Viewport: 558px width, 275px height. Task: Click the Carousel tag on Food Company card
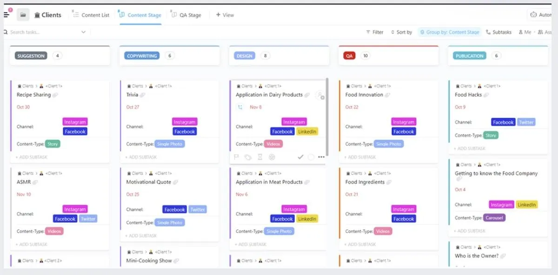click(x=494, y=217)
